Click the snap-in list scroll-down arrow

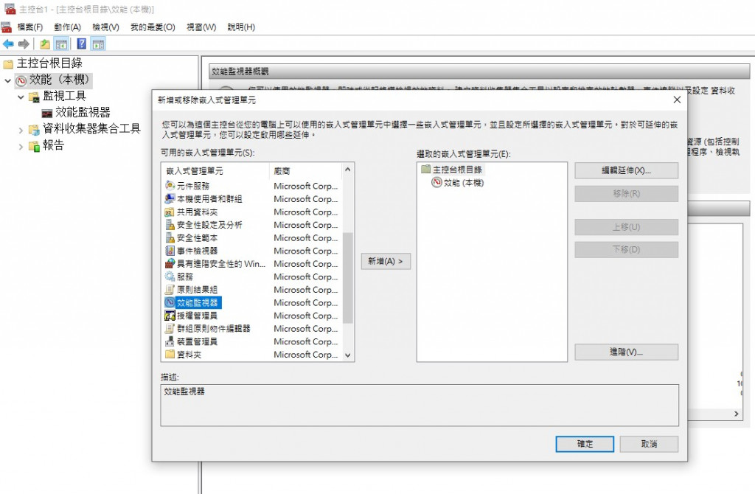(348, 355)
